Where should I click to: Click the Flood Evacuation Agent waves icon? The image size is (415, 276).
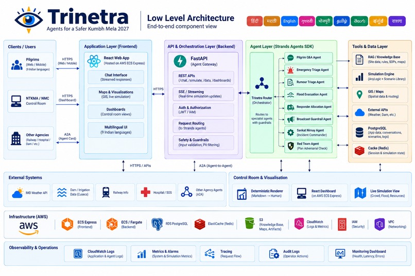(290, 95)
